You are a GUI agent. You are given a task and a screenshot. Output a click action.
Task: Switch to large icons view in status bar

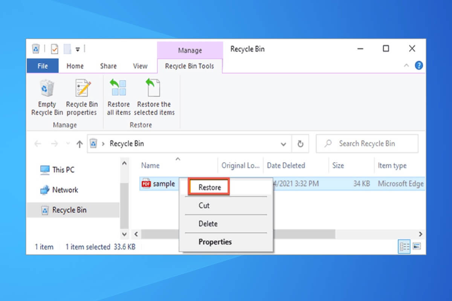pos(416,246)
